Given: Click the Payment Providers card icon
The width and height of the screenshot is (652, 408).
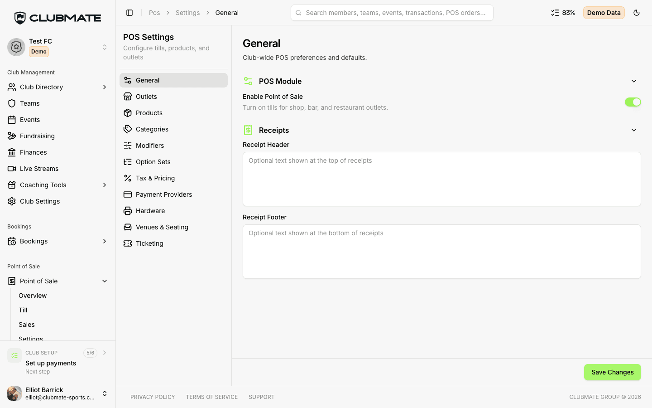Looking at the screenshot, I should [128, 194].
